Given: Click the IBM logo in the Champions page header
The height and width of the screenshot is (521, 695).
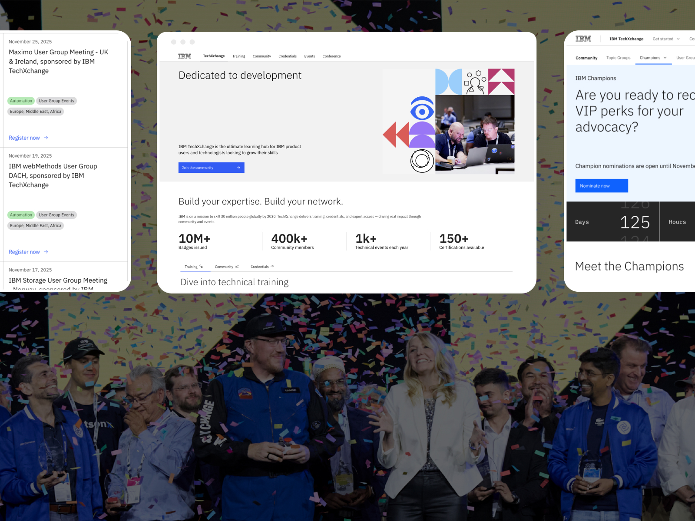Looking at the screenshot, I should click(x=583, y=39).
